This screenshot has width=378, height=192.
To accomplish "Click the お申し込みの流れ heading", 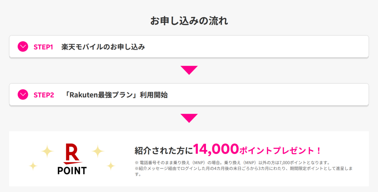I will coord(189,21).
